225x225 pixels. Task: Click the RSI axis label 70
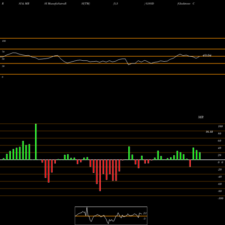click(3, 52)
